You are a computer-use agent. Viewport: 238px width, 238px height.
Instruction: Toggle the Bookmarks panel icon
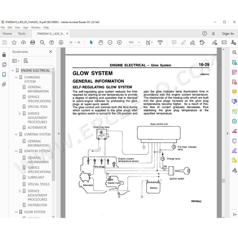(4, 74)
